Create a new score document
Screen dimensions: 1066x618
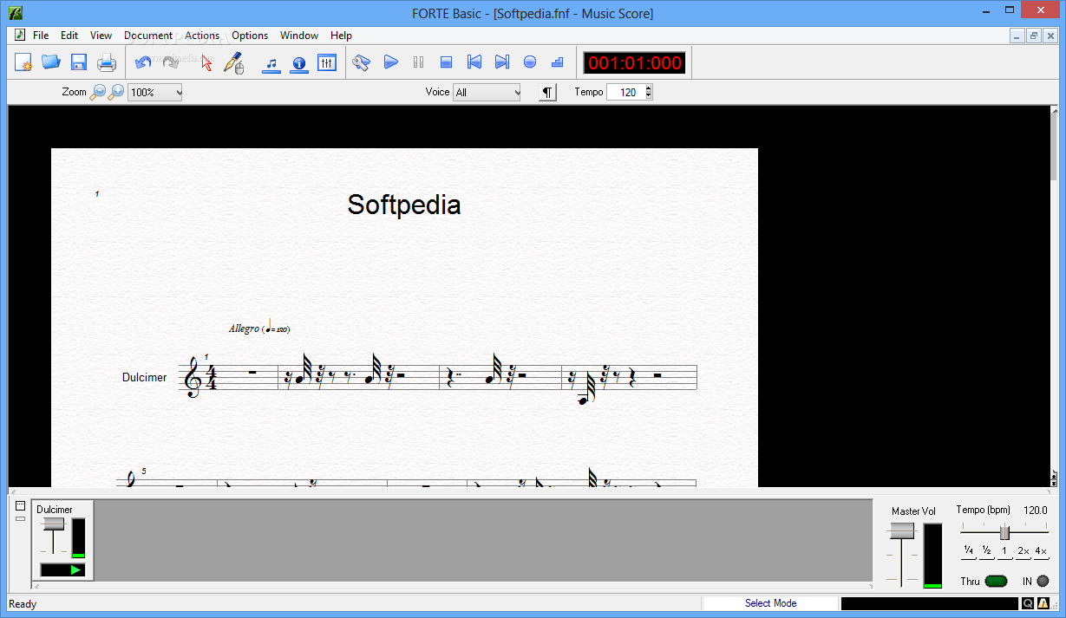pyautogui.click(x=23, y=62)
